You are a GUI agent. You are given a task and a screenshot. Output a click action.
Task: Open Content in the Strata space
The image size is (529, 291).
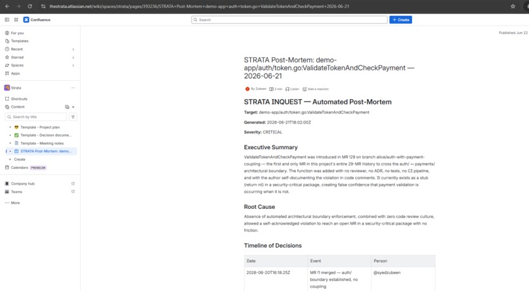[x=18, y=106]
